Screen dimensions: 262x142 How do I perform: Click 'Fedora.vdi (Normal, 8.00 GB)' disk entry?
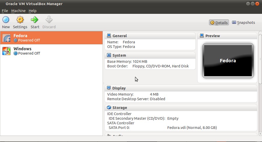192,128
